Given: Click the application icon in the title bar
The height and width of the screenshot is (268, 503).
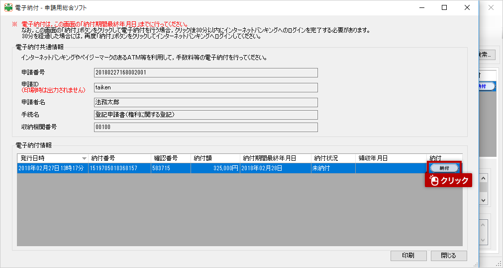Looking at the screenshot, I should 8,7.
